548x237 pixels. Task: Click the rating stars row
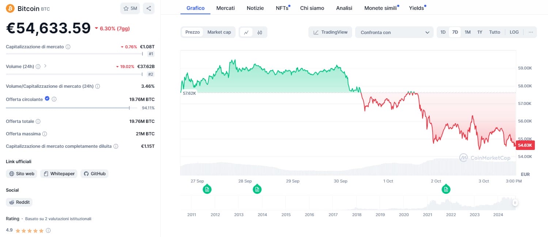(x=29, y=230)
